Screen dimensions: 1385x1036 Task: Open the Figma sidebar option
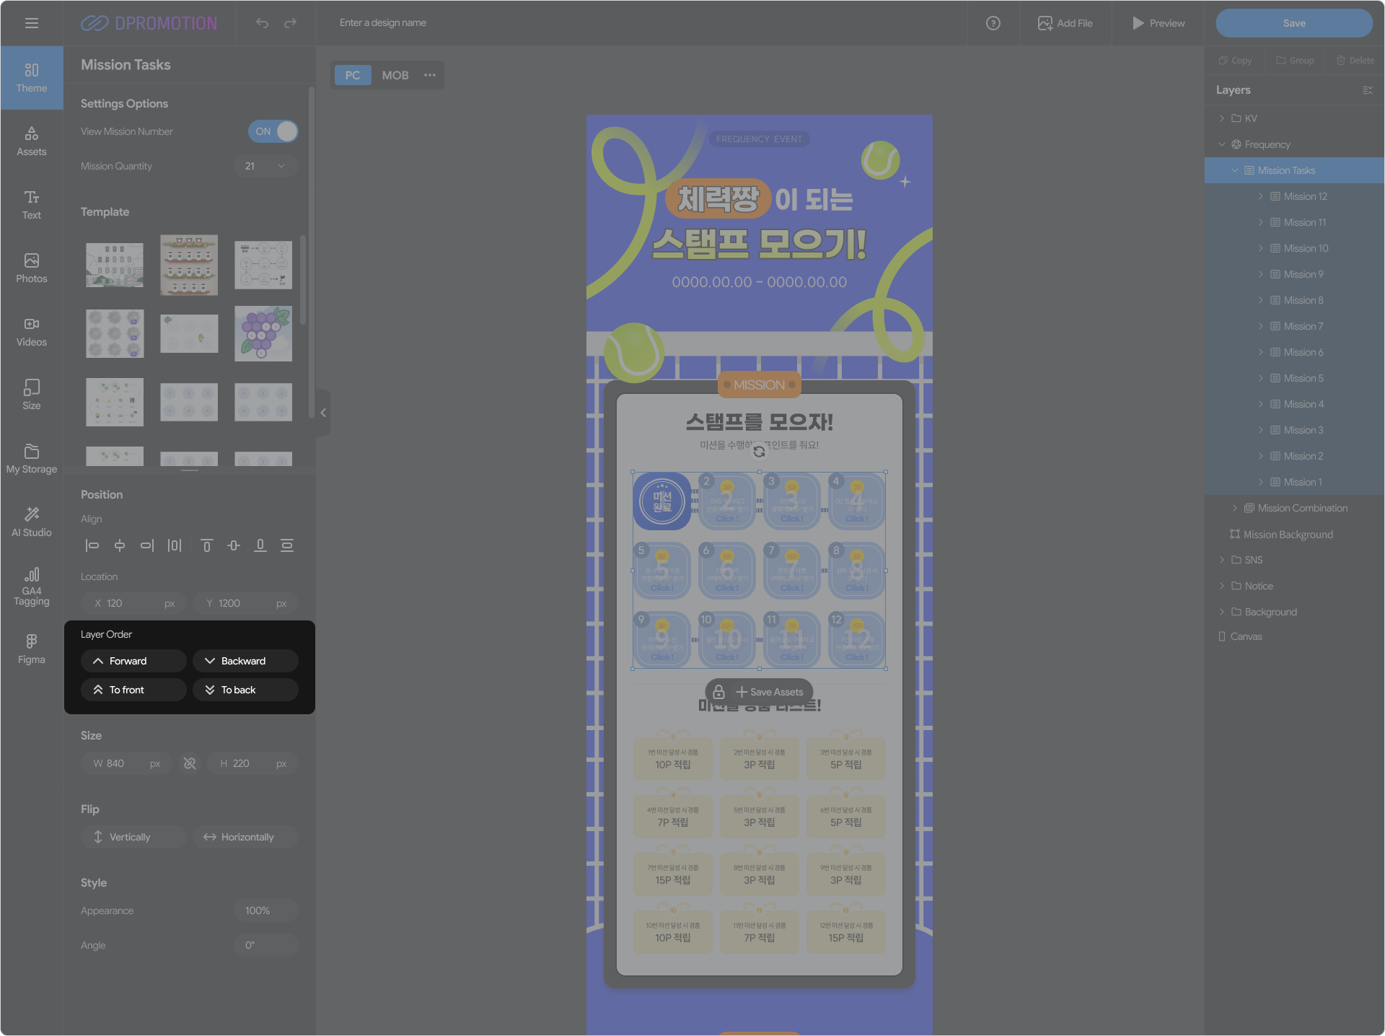pos(32,649)
